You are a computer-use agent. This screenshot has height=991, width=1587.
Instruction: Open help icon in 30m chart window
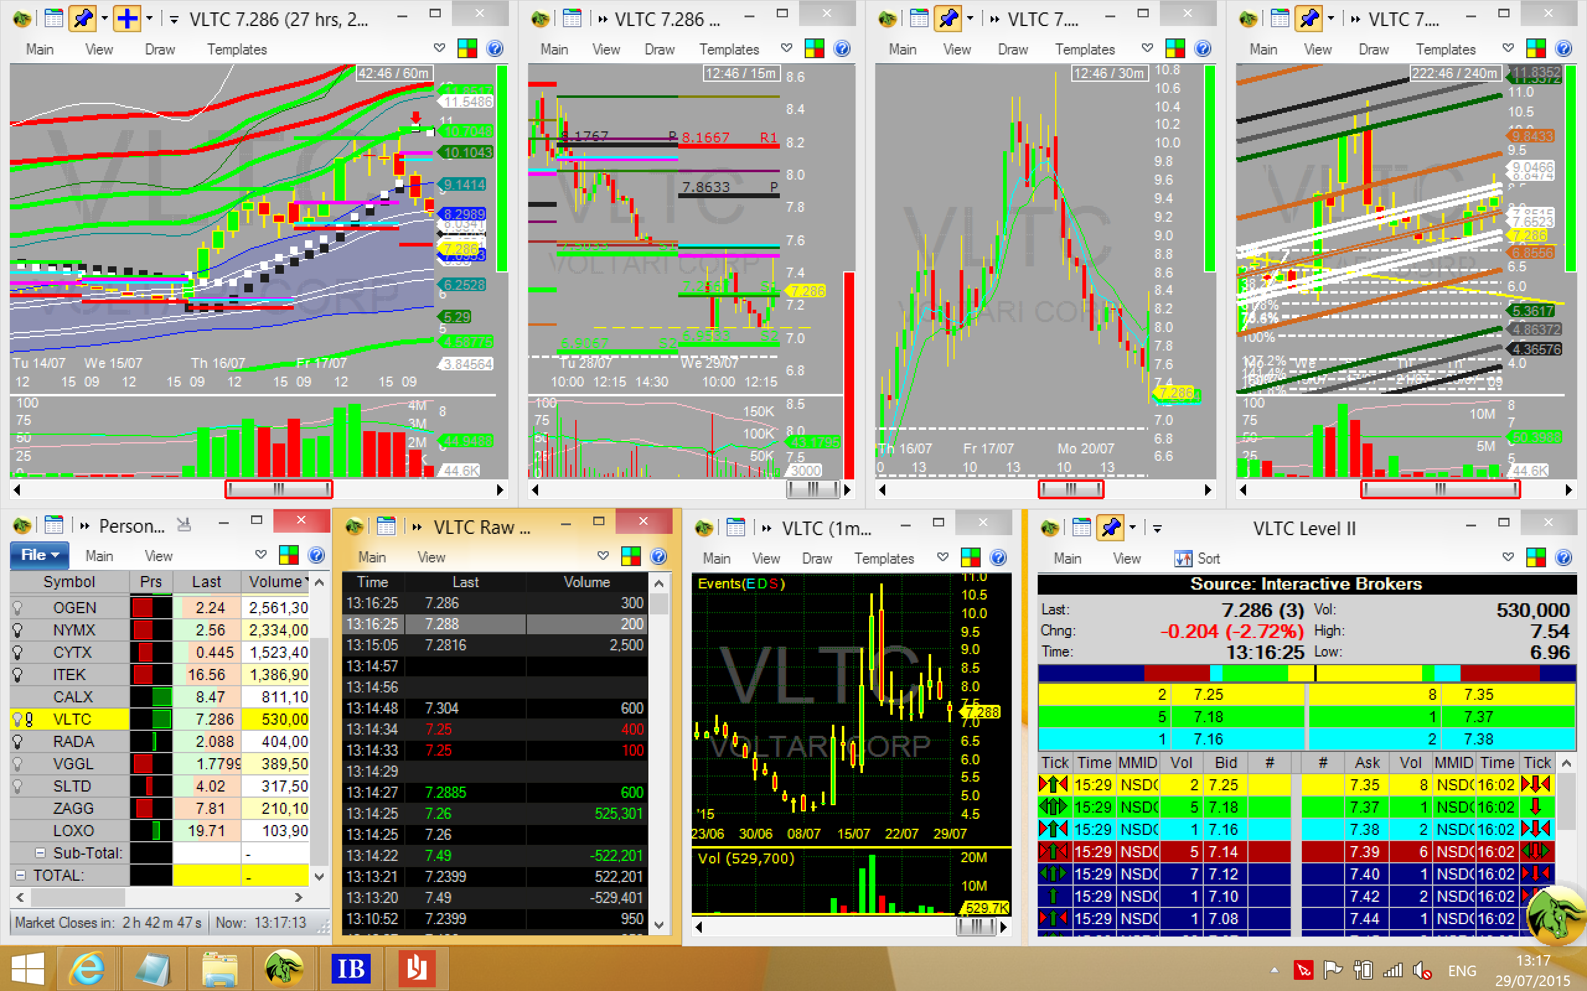[1202, 48]
